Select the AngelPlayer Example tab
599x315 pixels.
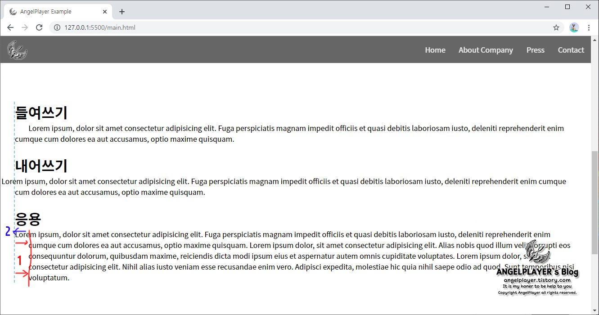[x=58, y=12]
